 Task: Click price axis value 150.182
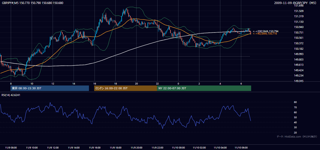point(298,49)
